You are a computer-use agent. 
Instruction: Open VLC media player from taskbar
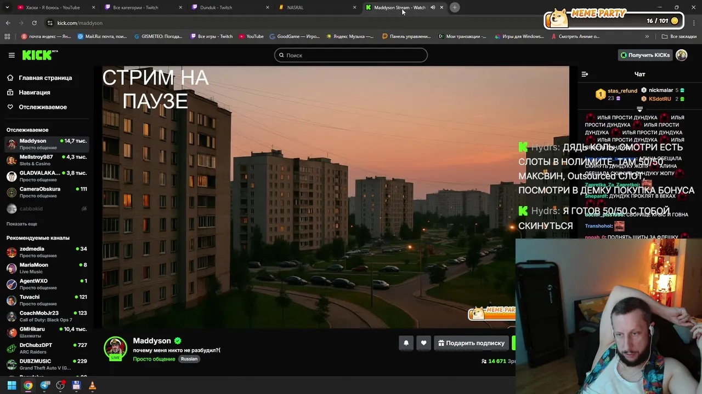(92, 385)
